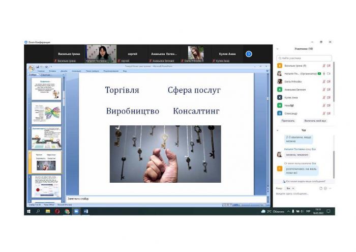
Task: Click the weather widget in the taskbar
Action: click(x=273, y=211)
